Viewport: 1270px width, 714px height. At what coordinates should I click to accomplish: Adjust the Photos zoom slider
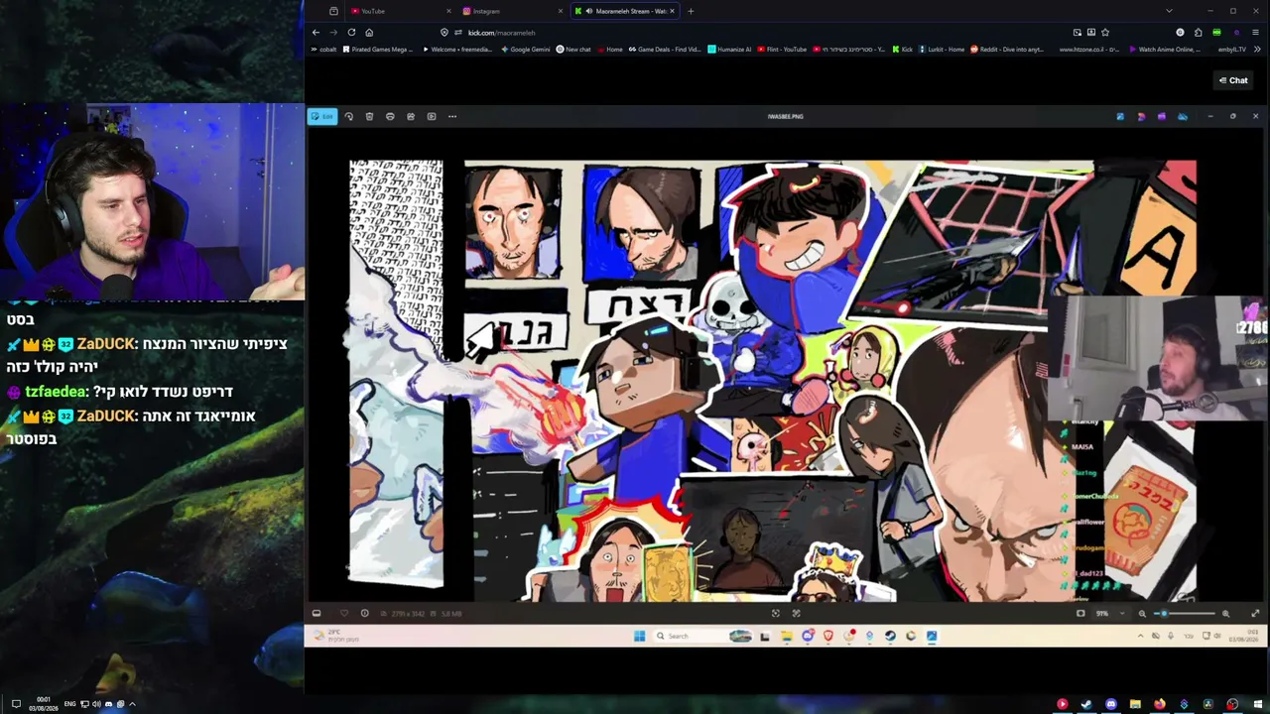[x=1184, y=614]
